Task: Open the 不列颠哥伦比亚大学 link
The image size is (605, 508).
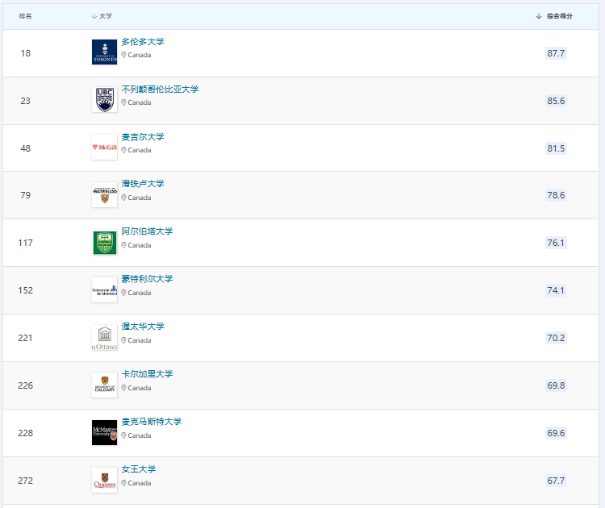Action: click(160, 90)
